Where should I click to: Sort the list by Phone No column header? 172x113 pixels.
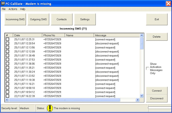coord(54,35)
